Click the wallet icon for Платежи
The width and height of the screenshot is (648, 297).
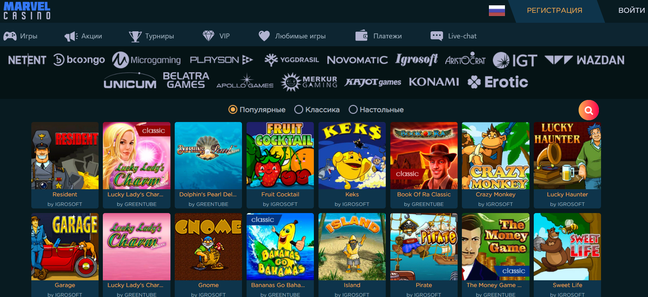point(362,36)
